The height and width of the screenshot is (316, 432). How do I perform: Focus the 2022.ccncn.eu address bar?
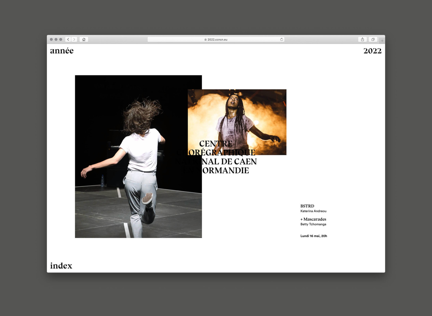(x=216, y=39)
